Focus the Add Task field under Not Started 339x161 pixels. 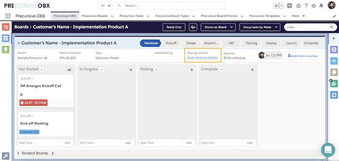(x=39, y=143)
